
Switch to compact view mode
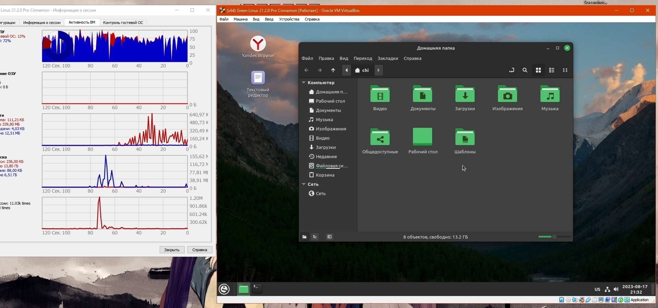(565, 70)
